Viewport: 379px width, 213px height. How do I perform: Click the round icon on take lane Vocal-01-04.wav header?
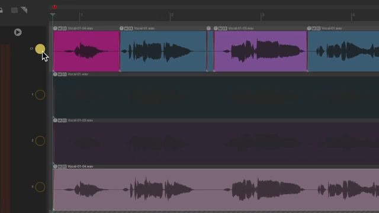point(55,166)
